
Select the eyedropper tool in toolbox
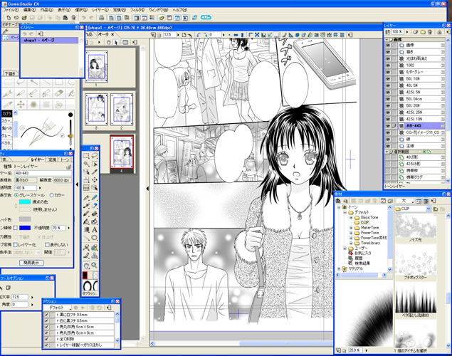coord(94,172)
